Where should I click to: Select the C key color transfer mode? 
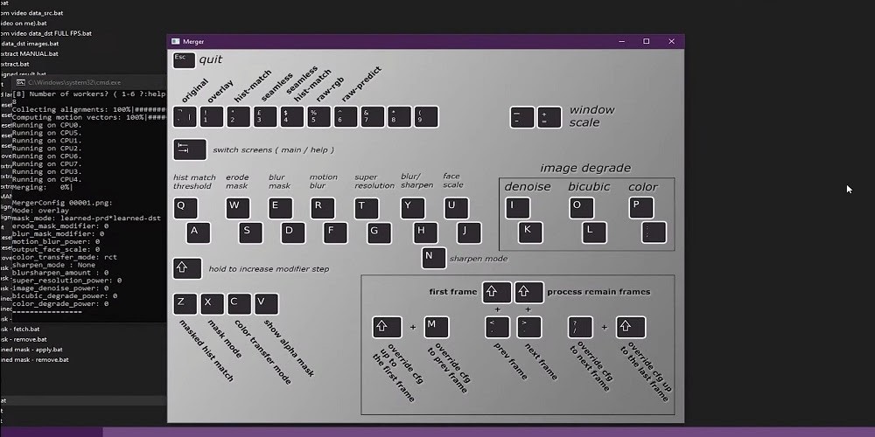click(x=239, y=303)
